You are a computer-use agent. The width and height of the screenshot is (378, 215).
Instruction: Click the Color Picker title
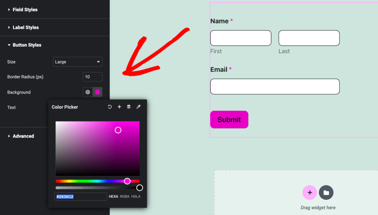pyautogui.click(x=65, y=107)
